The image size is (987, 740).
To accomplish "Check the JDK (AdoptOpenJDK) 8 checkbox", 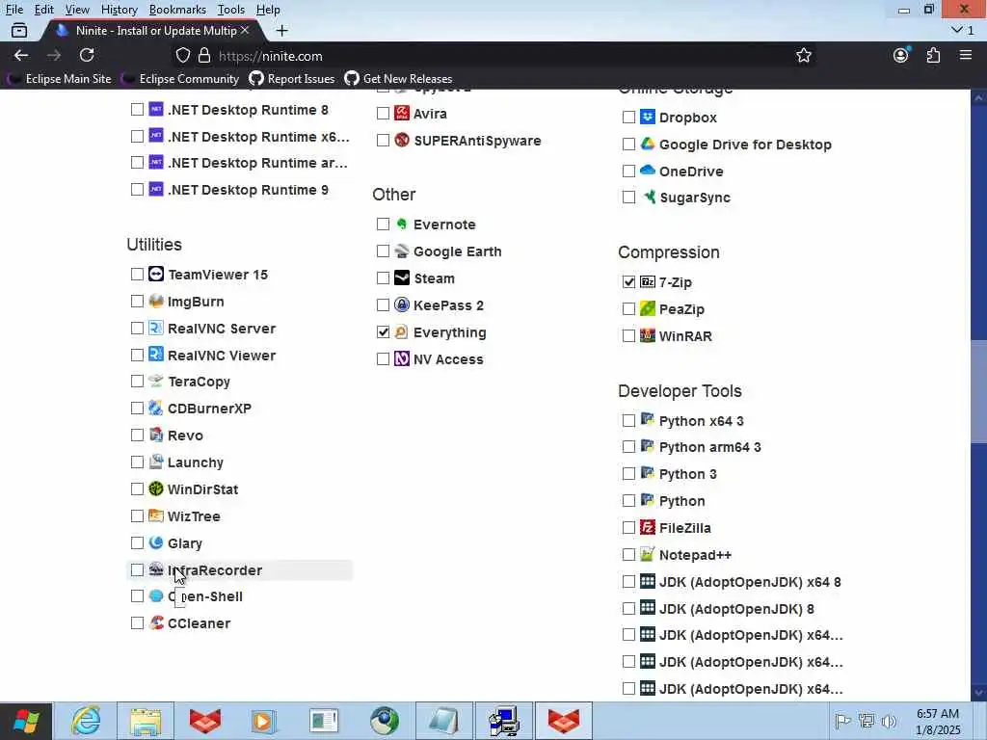I will 628,609.
